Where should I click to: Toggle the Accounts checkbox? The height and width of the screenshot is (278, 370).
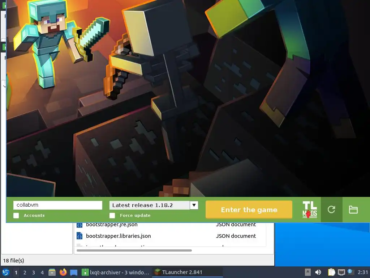[x=16, y=215]
